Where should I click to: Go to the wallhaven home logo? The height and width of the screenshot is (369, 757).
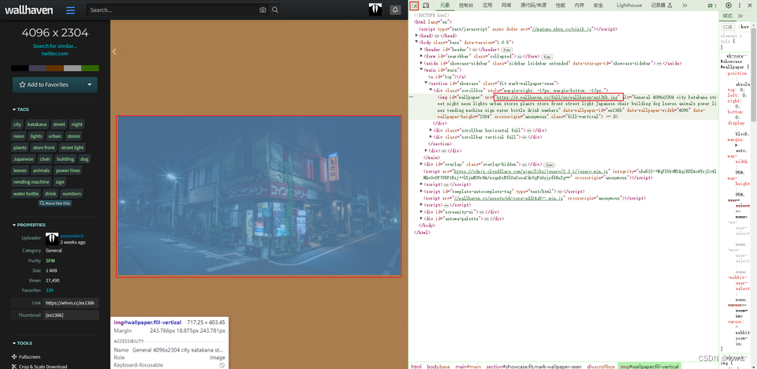[29, 9]
